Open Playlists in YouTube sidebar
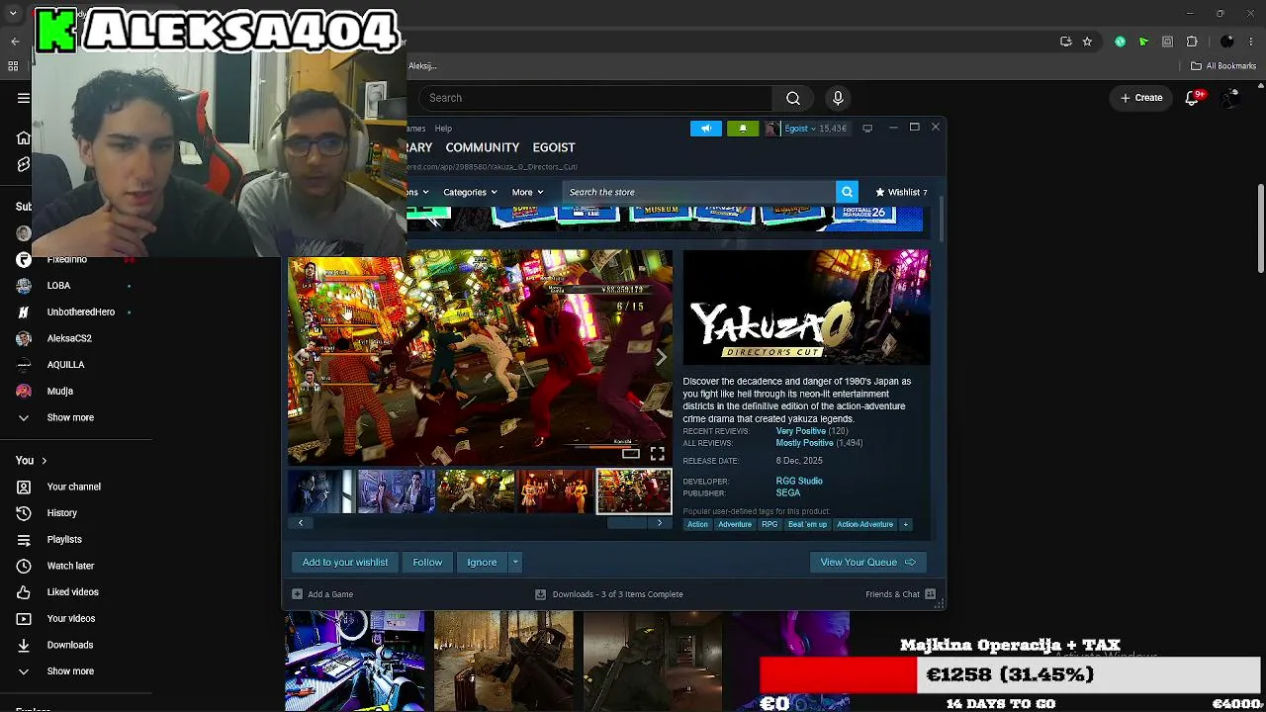Screen dimensions: 1266x712 [x=64, y=540]
